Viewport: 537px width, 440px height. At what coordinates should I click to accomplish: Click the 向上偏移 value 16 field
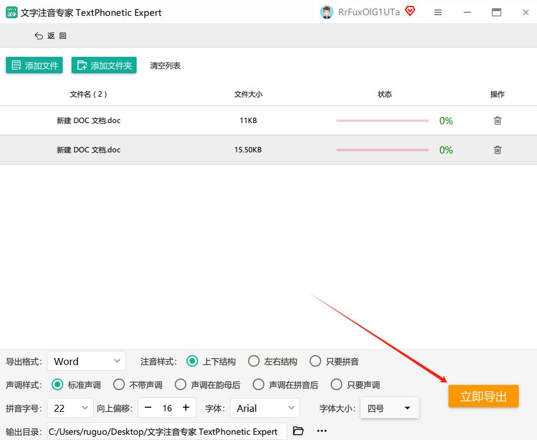coord(167,408)
